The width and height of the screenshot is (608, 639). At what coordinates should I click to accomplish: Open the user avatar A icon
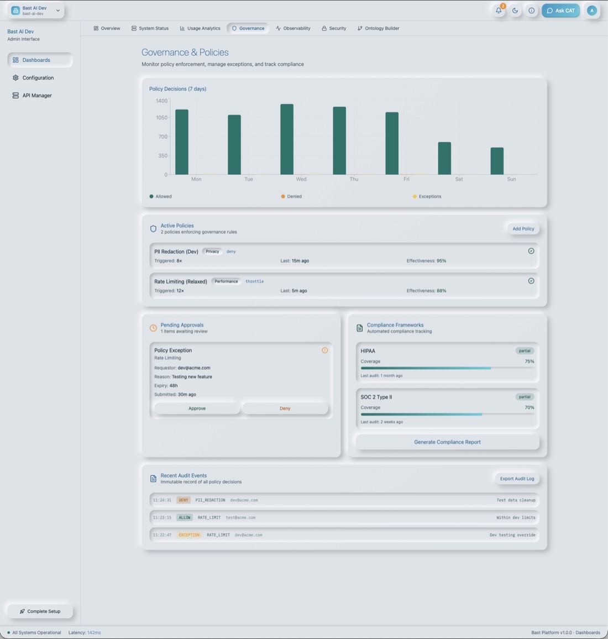(592, 11)
